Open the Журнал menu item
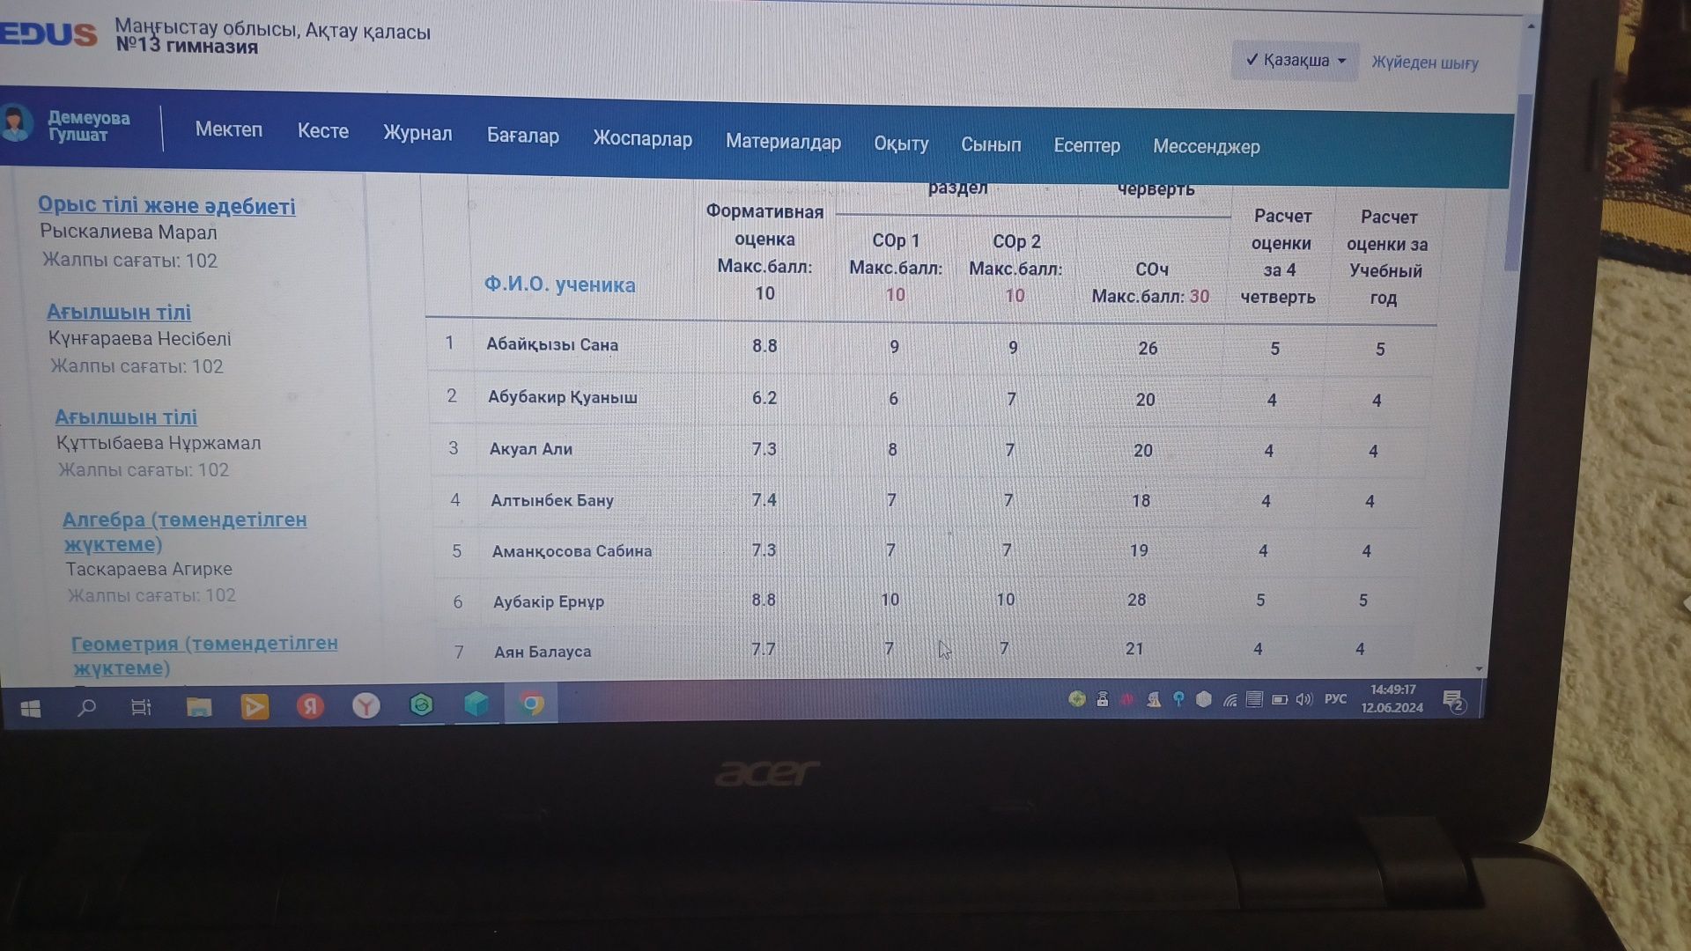1691x951 pixels. (x=417, y=134)
